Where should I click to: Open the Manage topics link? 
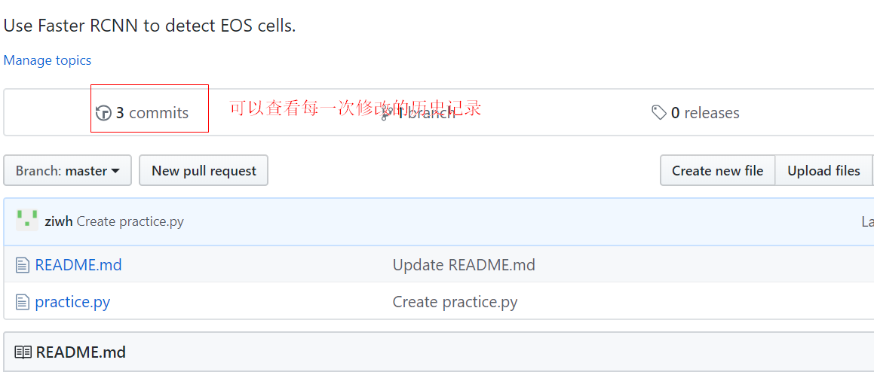pyautogui.click(x=48, y=60)
